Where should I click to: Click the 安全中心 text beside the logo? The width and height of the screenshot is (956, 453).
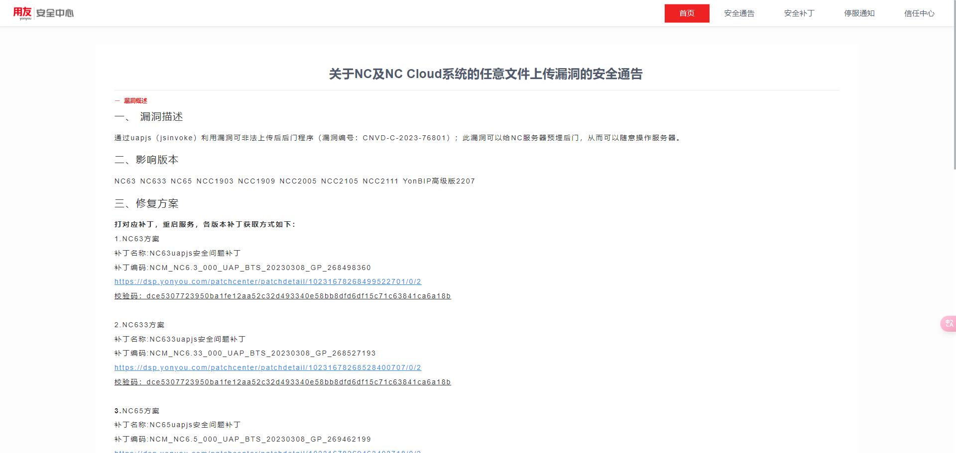click(55, 13)
